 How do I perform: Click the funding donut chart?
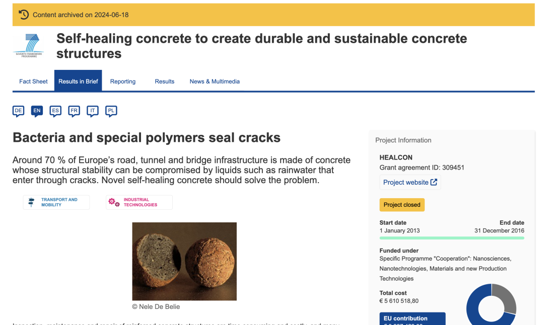pyautogui.click(x=491, y=304)
